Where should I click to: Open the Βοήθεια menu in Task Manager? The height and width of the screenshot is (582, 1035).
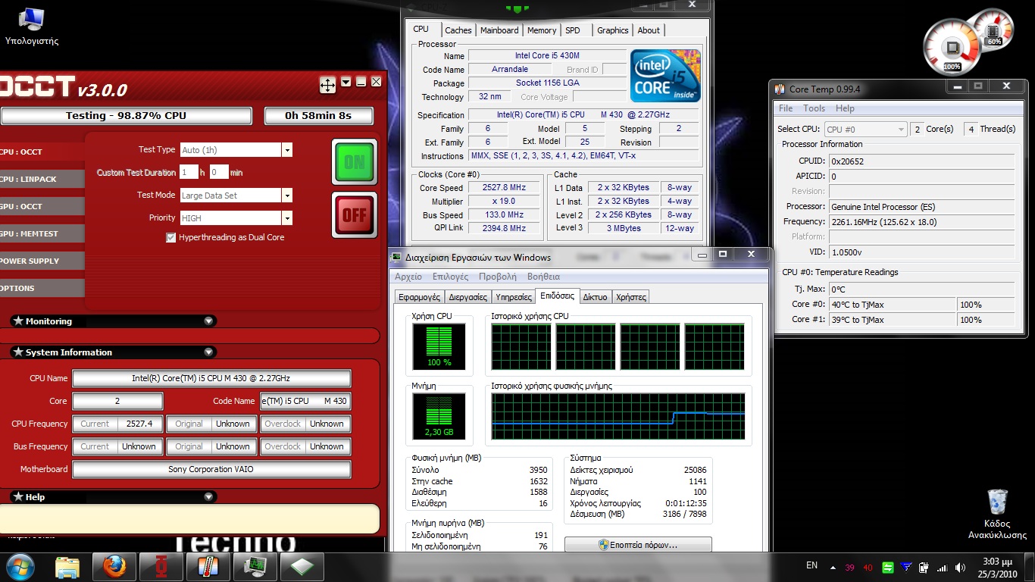coord(543,277)
